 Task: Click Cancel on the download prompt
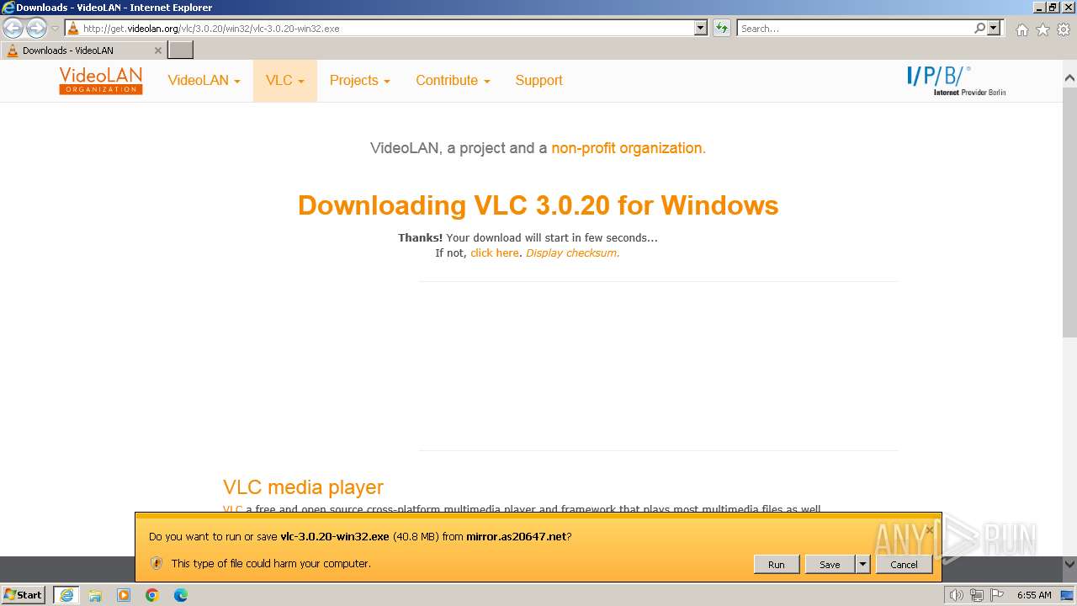tap(904, 565)
